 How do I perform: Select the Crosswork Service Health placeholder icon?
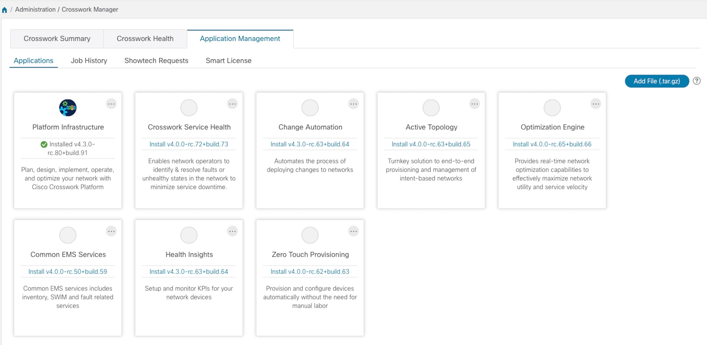point(189,108)
